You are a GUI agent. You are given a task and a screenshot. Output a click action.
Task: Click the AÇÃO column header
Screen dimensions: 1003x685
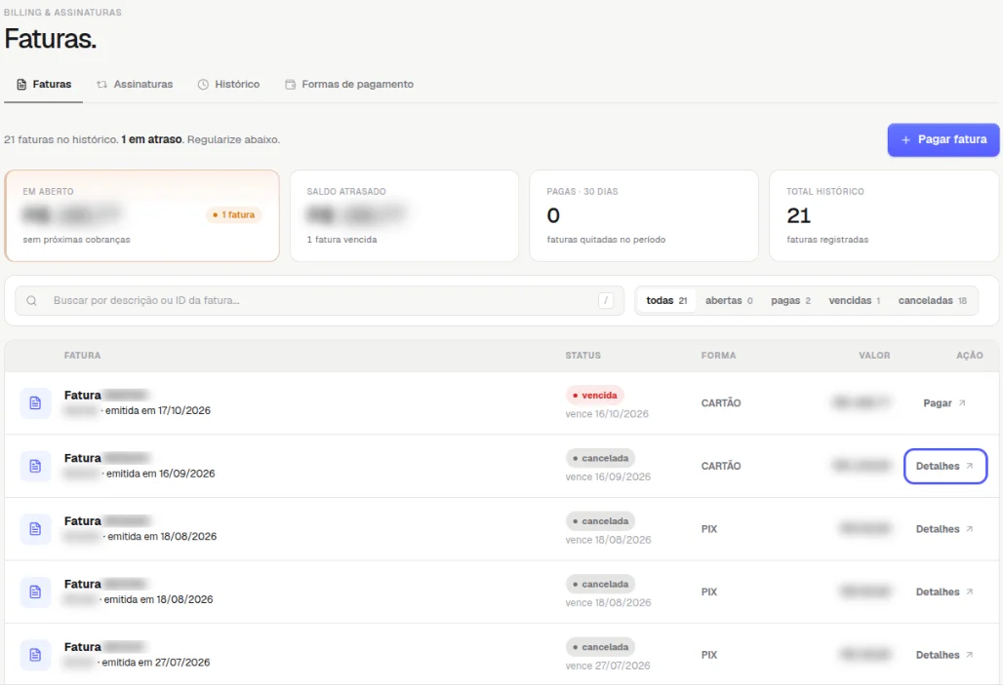tap(970, 356)
